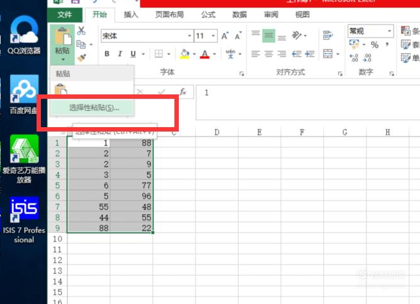Viewport: 420px width, 304px height.
Task: Decrease decimal places
Action: click(x=367, y=57)
